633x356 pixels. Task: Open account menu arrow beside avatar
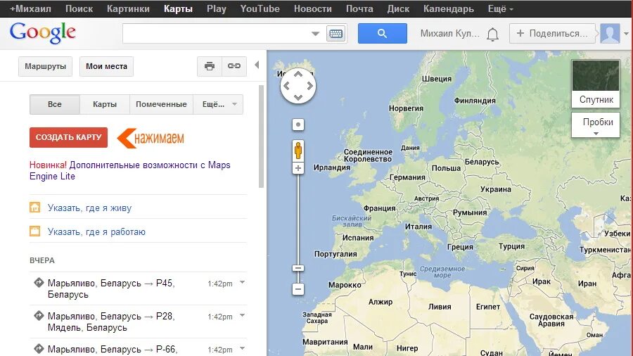pos(626,34)
